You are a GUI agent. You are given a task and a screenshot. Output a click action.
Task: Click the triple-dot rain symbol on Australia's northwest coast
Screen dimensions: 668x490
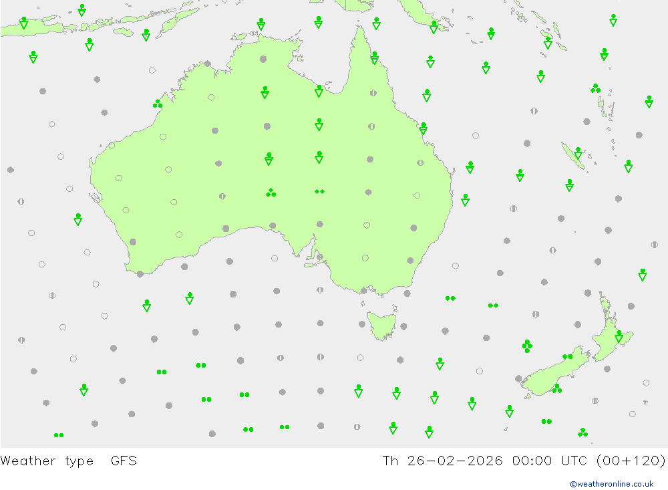[x=158, y=104]
